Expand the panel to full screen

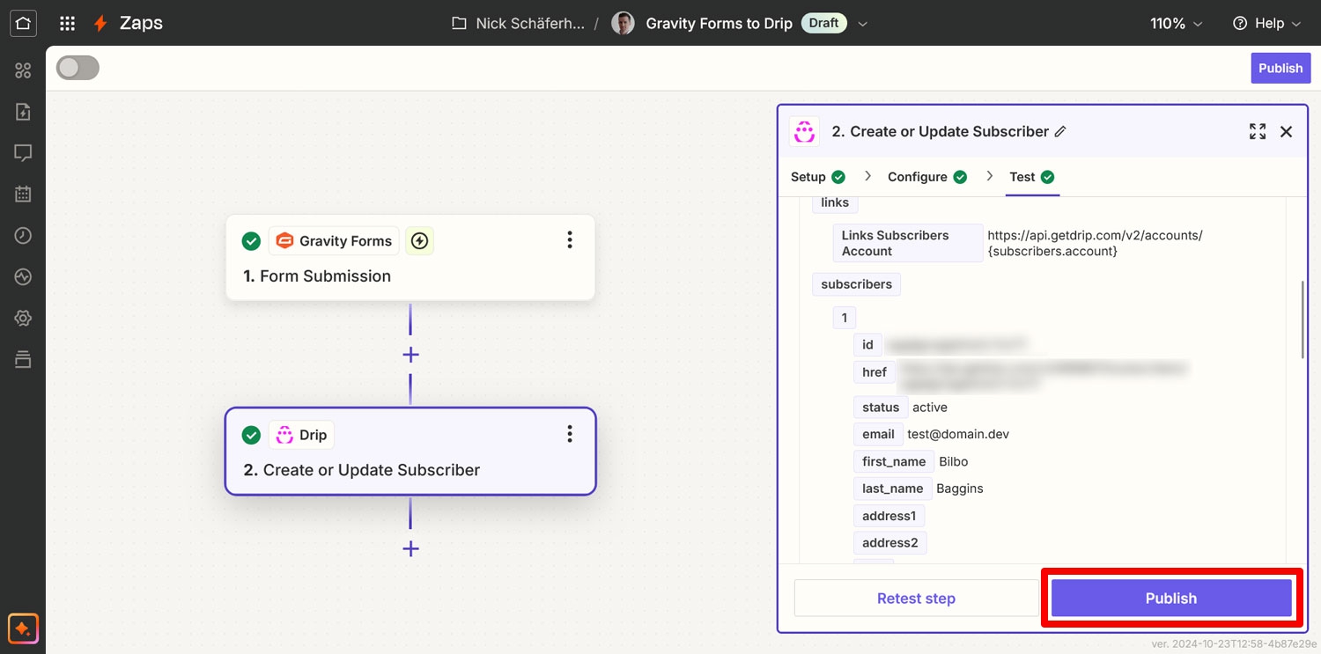tap(1258, 131)
